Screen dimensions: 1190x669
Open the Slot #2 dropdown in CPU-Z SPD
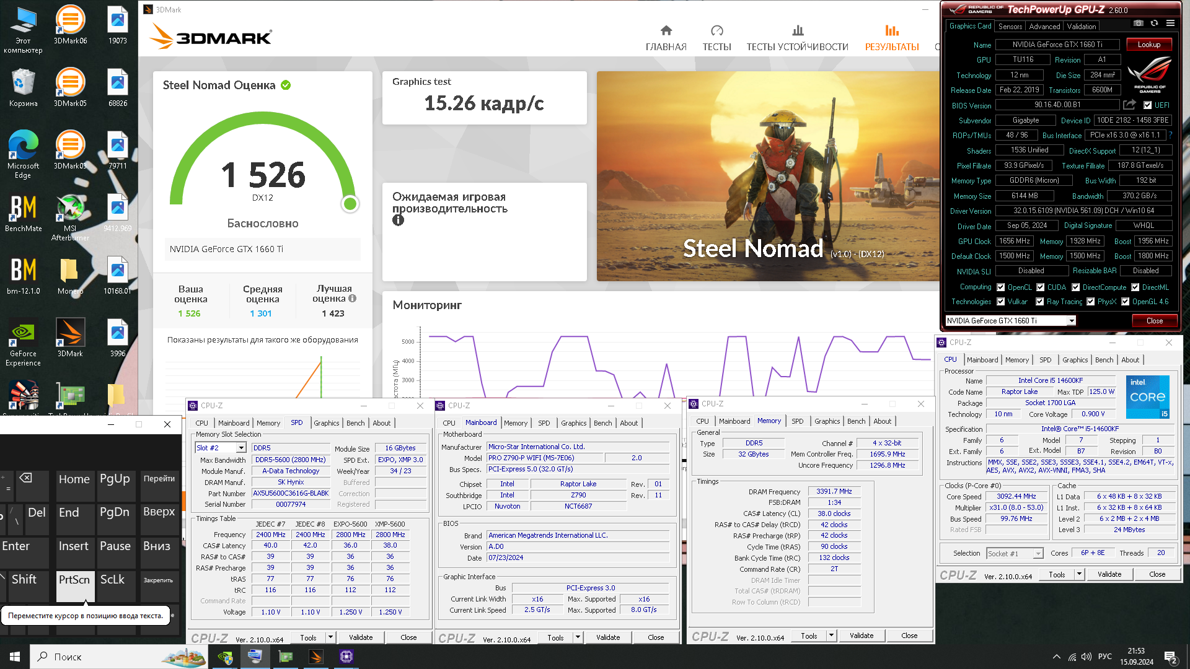221,448
